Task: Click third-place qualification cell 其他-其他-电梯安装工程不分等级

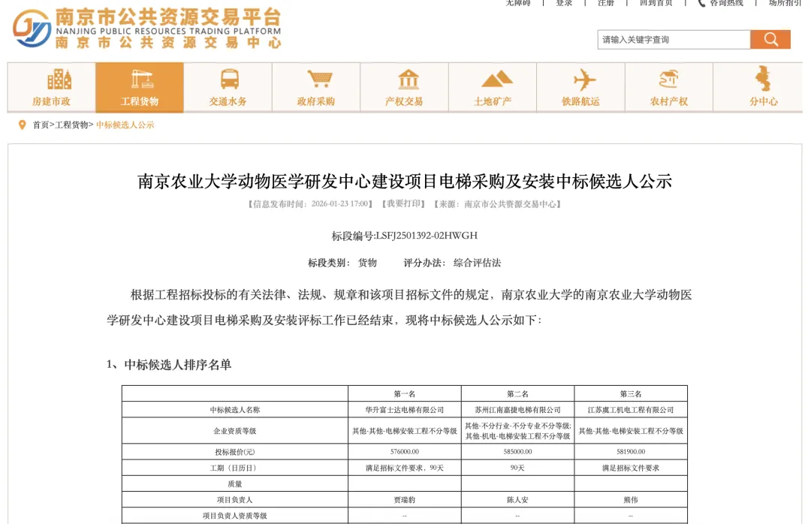Action: pos(631,431)
